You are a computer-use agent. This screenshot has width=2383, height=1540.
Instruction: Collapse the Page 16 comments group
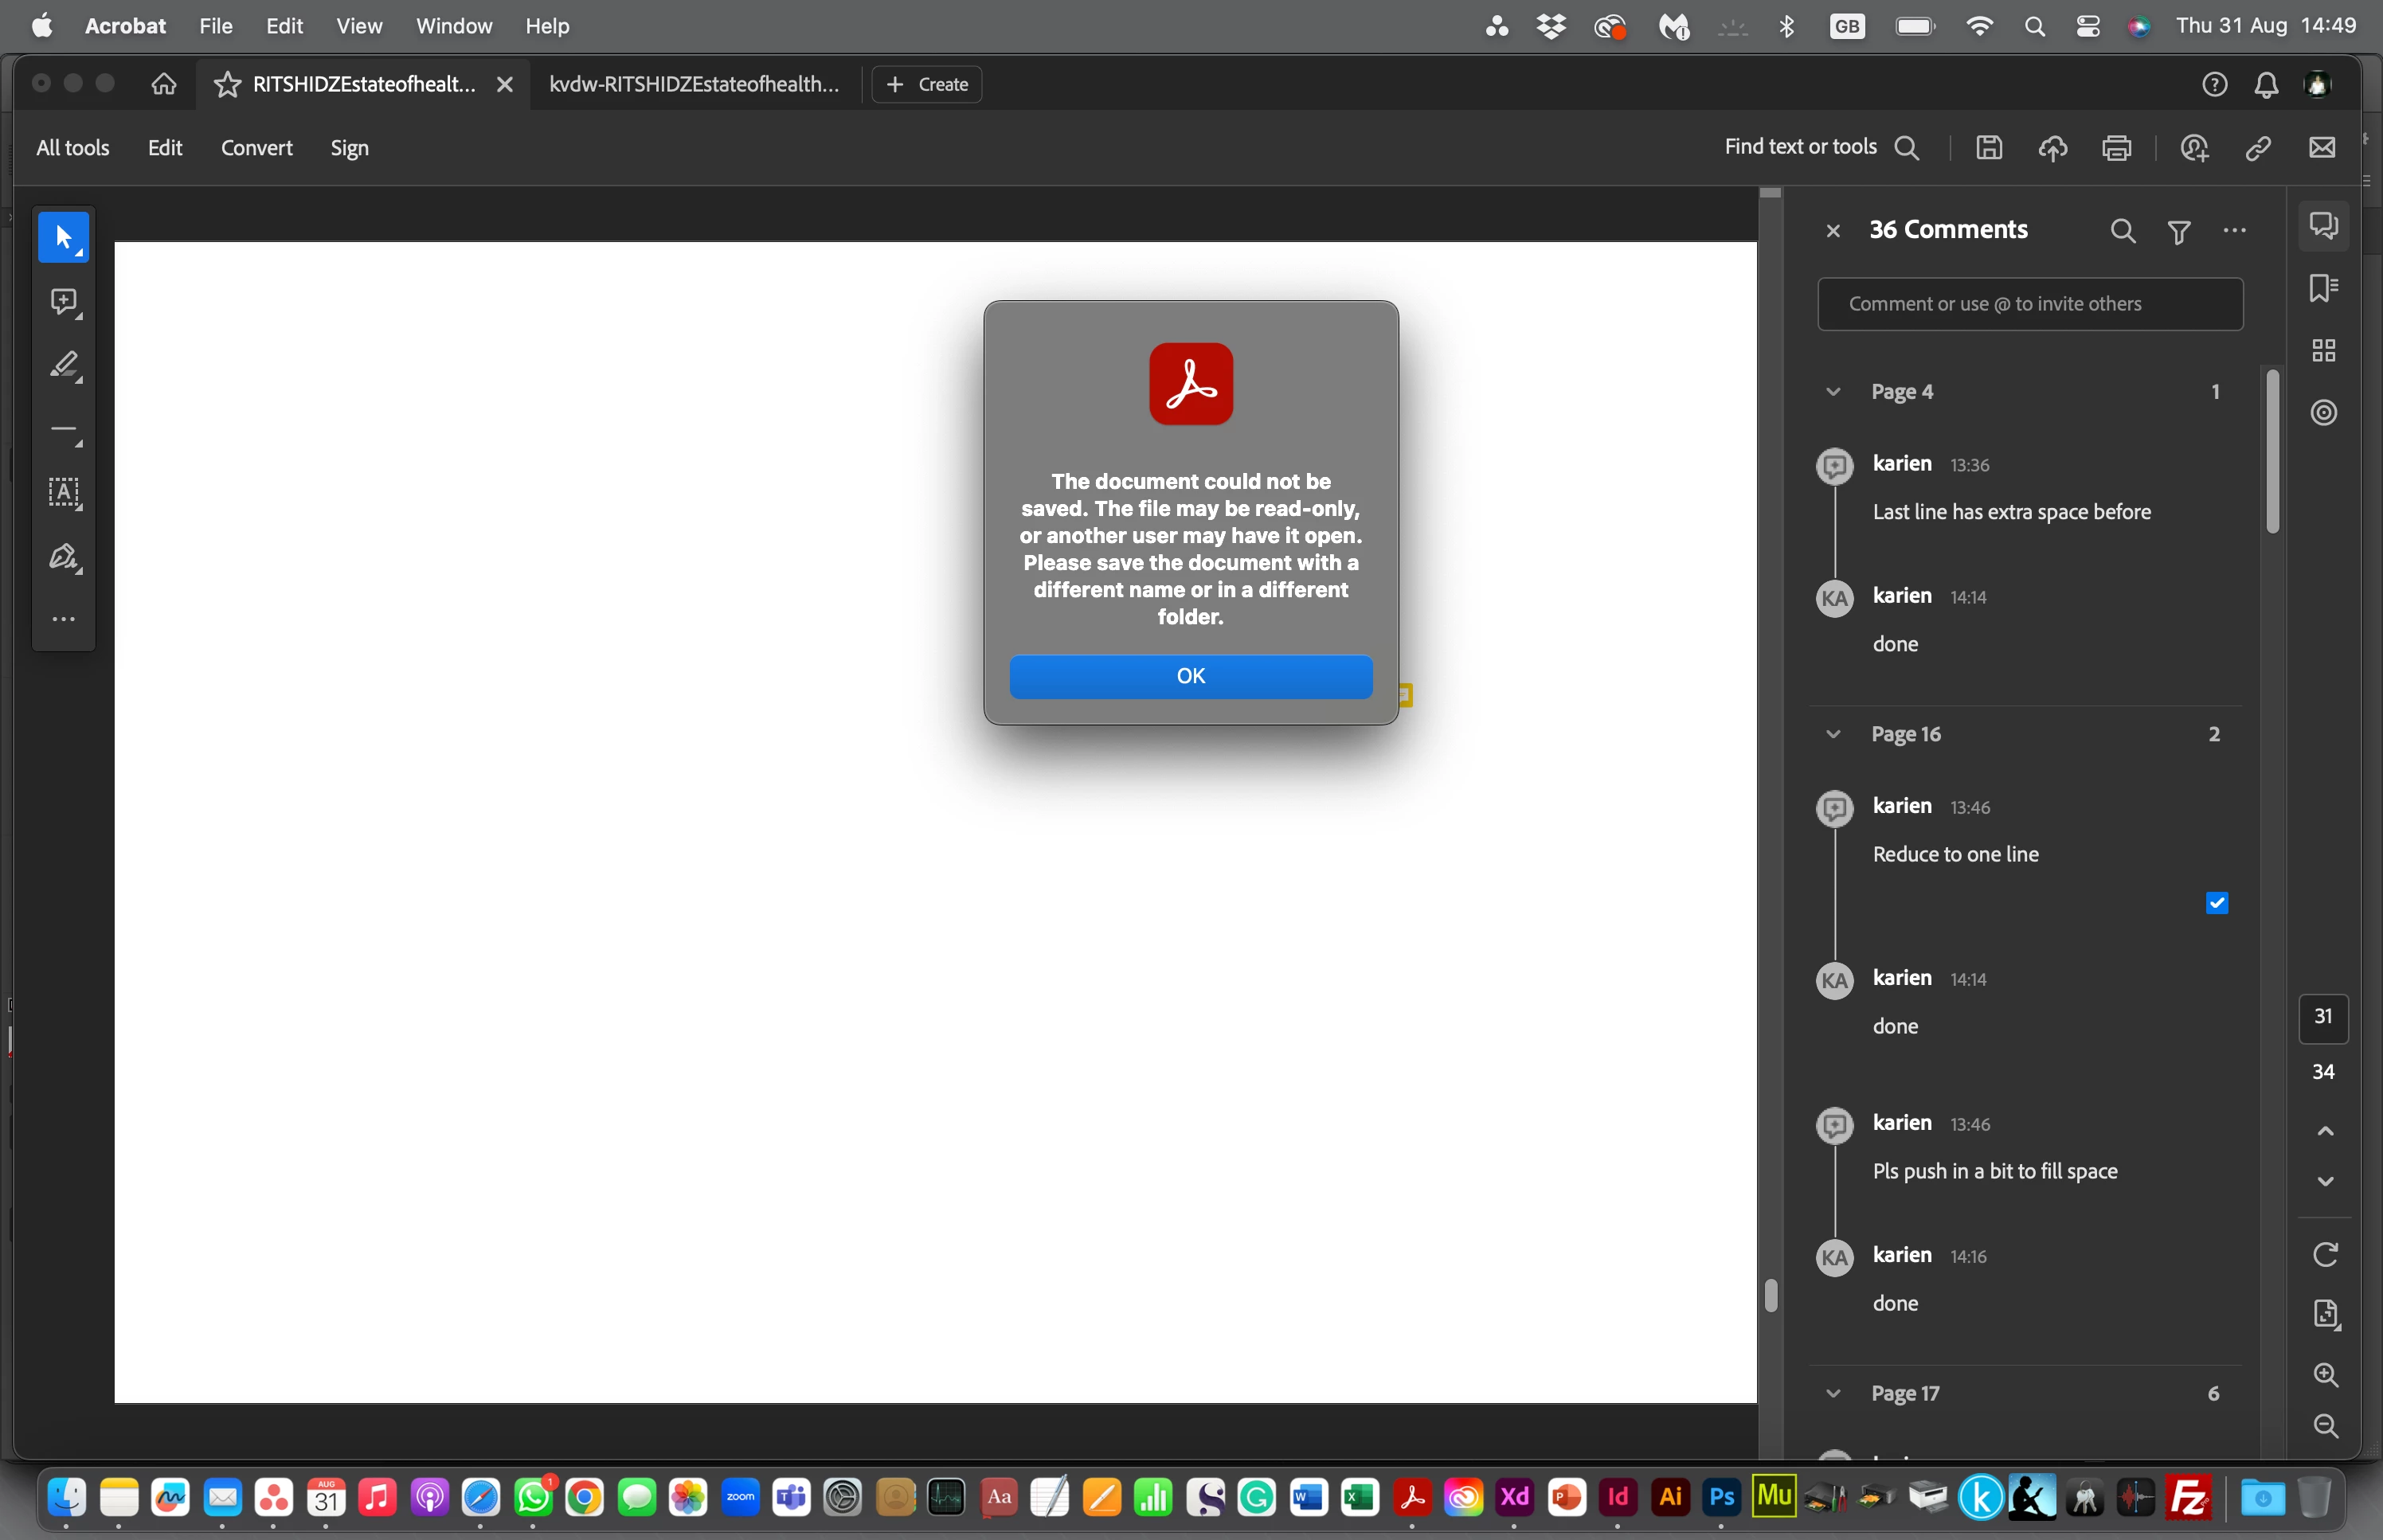click(x=1832, y=734)
